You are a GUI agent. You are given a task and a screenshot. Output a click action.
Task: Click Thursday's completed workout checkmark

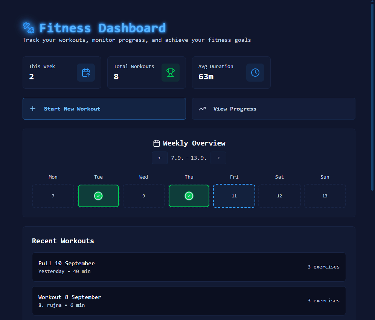[x=189, y=196]
